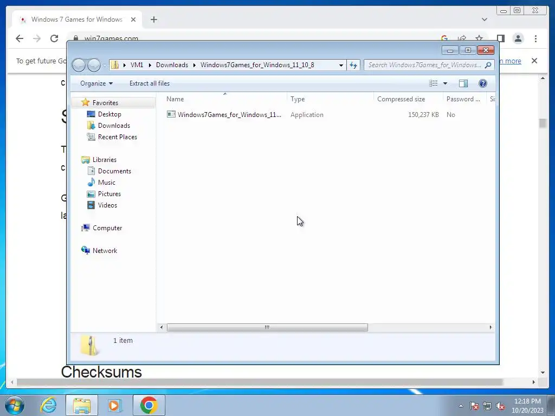Screen dimensions: 555x416
Task: Sort by Compressed size column header
Action: click(x=408, y=99)
